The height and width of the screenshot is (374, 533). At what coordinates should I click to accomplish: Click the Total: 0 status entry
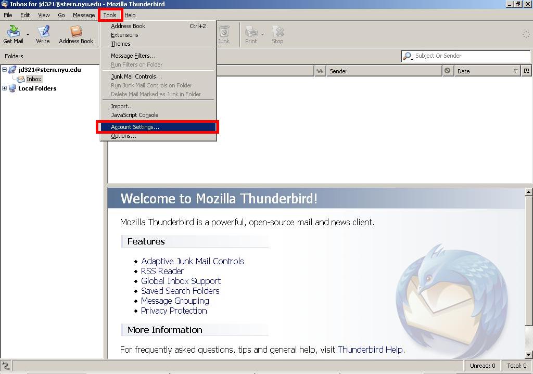click(x=517, y=366)
